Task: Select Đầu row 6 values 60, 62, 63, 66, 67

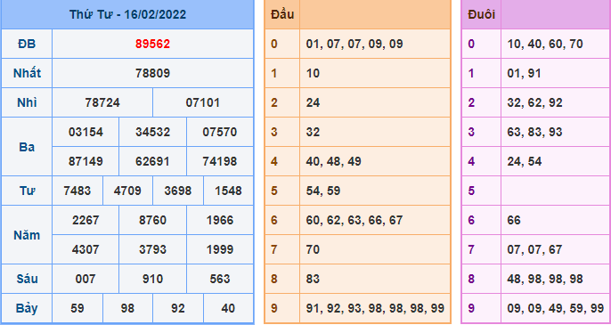Action: [354, 220]
